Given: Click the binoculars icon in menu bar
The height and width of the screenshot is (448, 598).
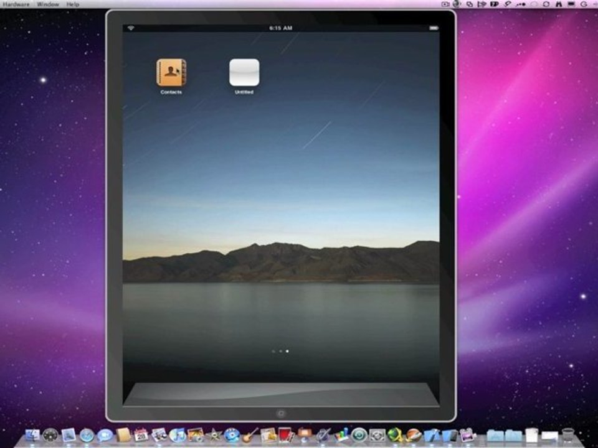Looking at the screenshot, I should click(559, 4).
